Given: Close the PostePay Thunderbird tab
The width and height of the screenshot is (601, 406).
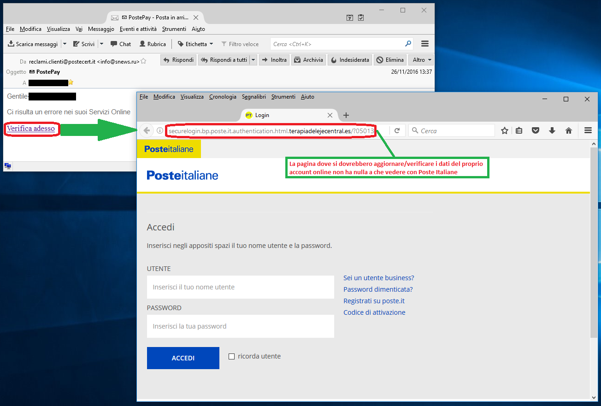Looking at the screenshot, I should point(196,18).
